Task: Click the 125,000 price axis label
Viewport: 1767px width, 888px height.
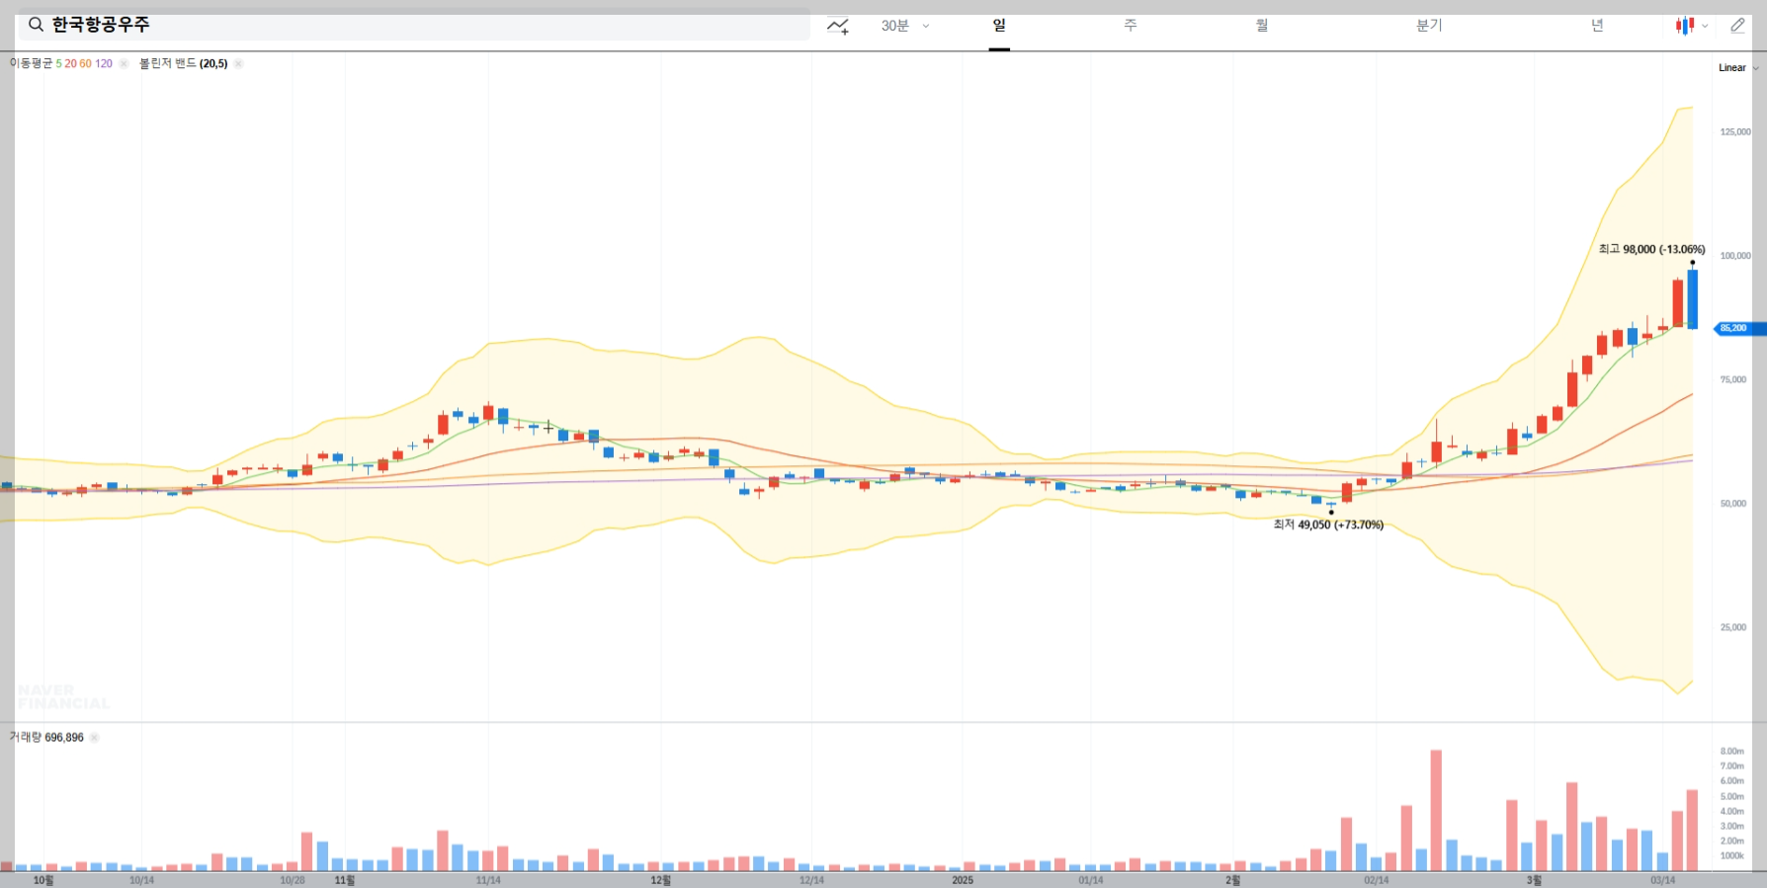Action: (x=1735, y=132)
